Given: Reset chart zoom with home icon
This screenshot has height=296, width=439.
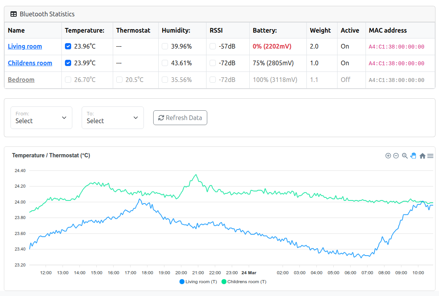Looking at the screenshot, I should [422, 156].
